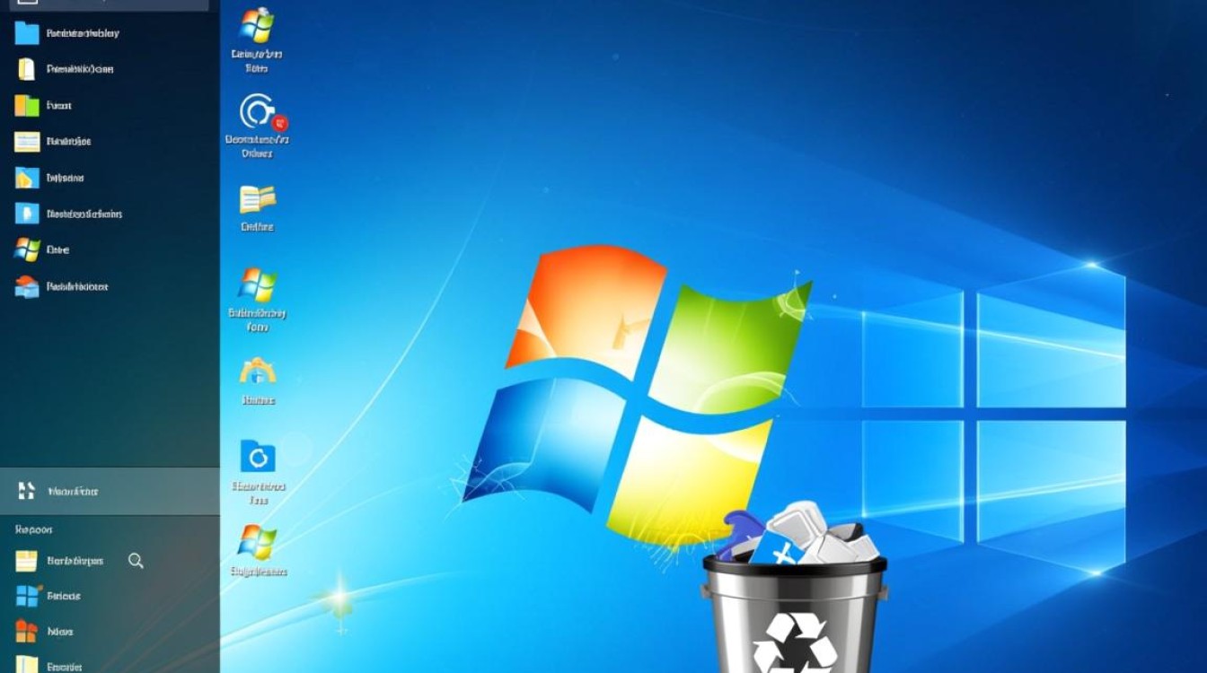Open the blue Windows tiles item in lower list
Viewport: 1207px width, 673px height.
tap(27, 596)
